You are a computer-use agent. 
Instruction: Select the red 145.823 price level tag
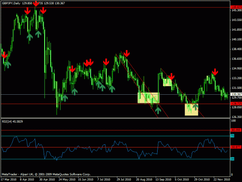pyautogui.click(x=236, y=7)
